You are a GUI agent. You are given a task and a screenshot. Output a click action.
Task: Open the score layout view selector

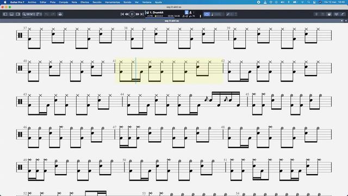click(x=39, y=14)
